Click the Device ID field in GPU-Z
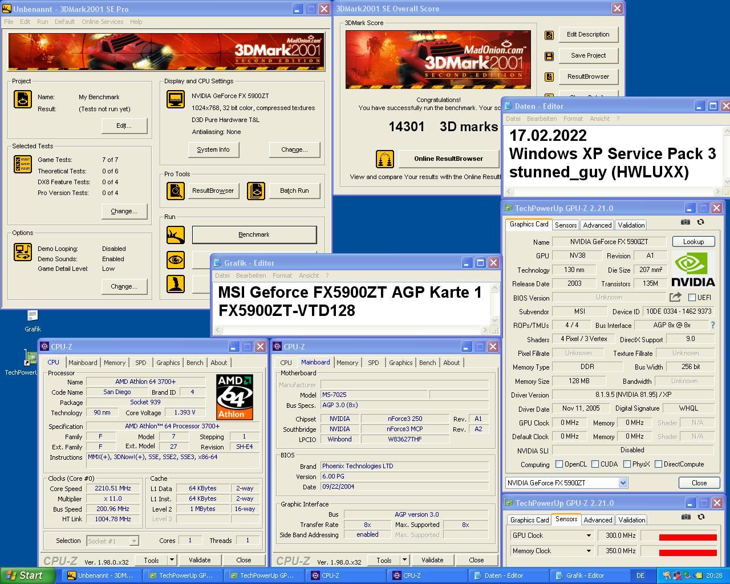This screenshot has height=584, width=730. point(678,311)
